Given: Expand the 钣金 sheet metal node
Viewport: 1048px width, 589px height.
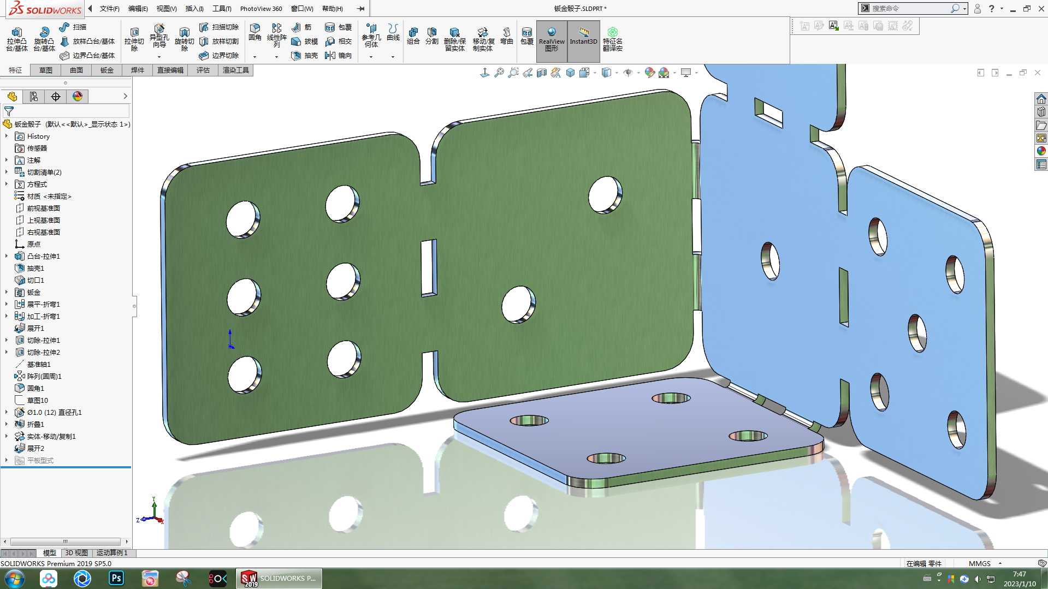Looking at the screenshot, I should pyautogui.click(x=7, y=292).
